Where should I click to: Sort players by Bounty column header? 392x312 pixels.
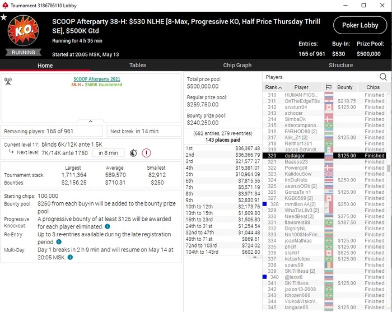345,87
